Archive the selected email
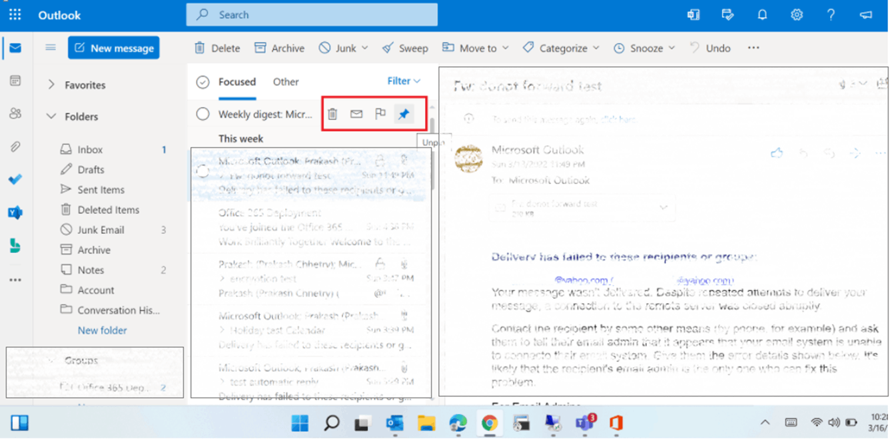Image resolution: width=892 pixels, height=439 pixels. coord(278,47)
